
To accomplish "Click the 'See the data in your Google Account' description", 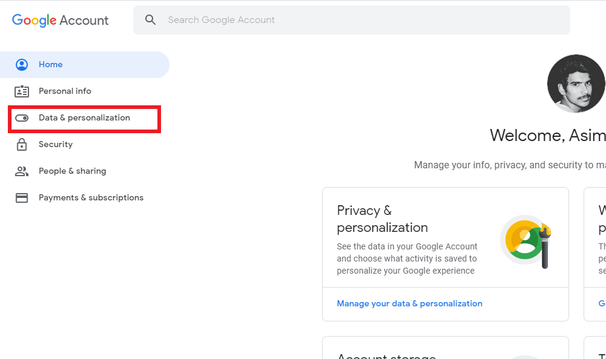I will tap(407, 259).
